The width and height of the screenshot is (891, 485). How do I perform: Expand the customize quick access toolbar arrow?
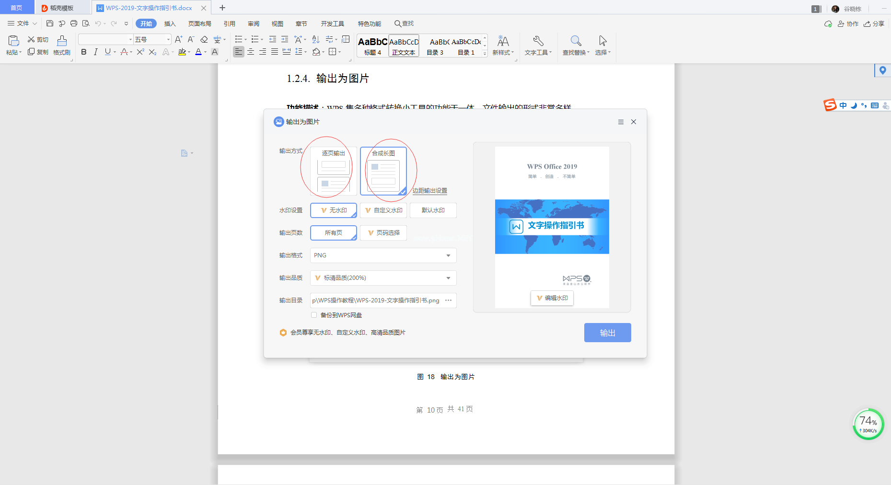click(x=126, y=23)
